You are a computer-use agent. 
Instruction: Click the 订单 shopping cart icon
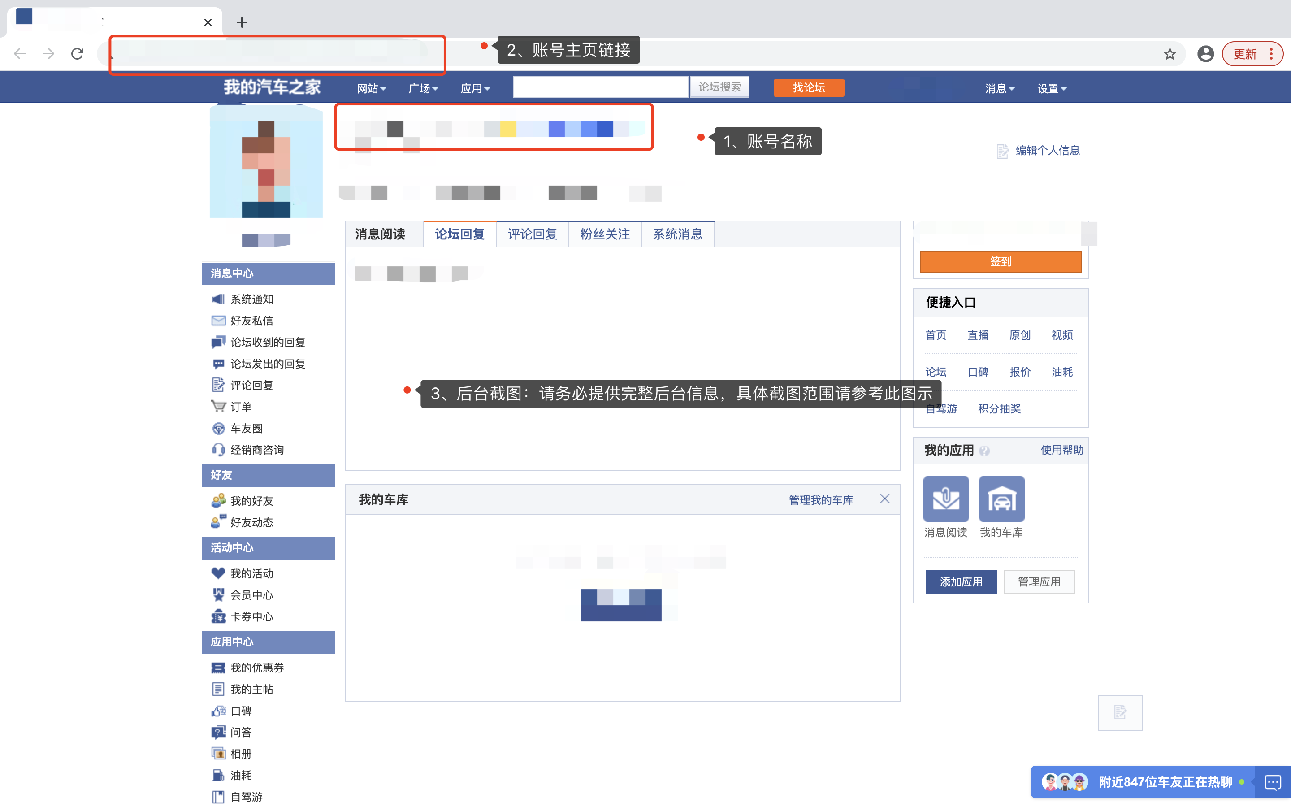[218, 406]
